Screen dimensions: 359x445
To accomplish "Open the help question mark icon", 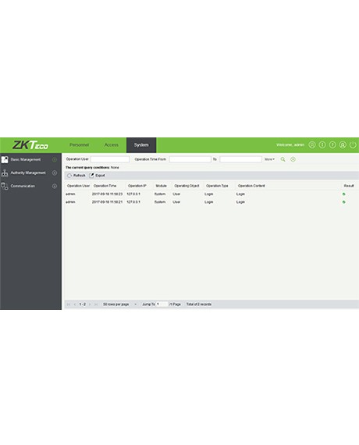I will click(332, 144).
